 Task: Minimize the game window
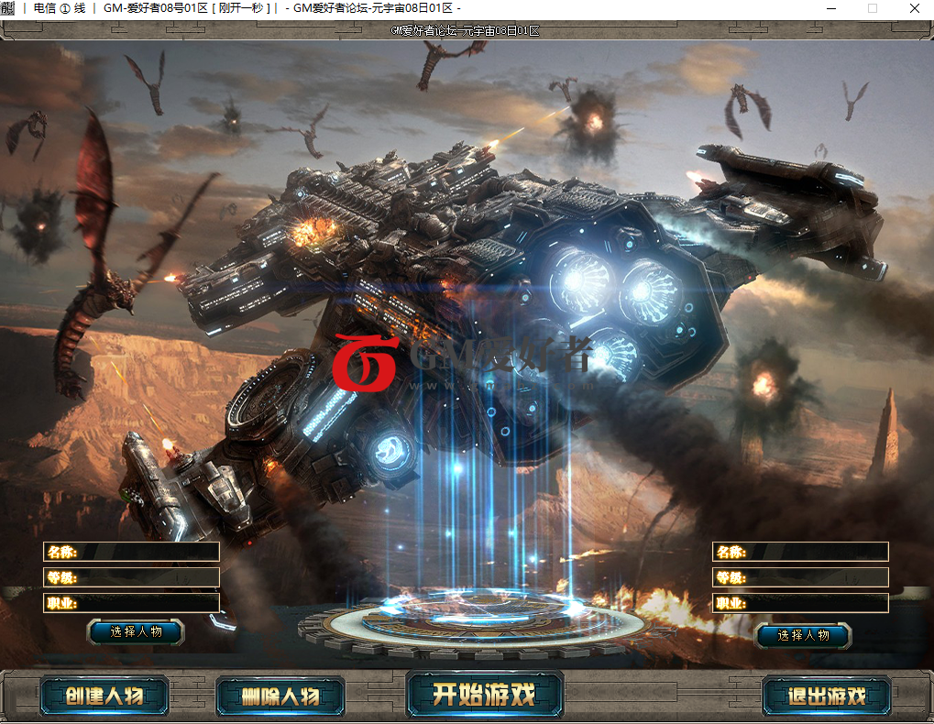click(831, 8)
